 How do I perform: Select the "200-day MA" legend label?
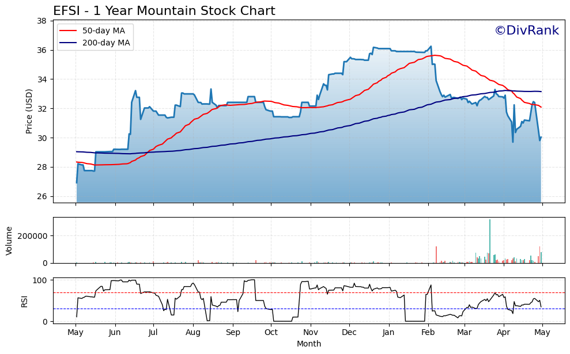point(106,43)
